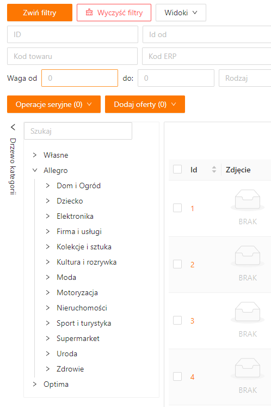
Task: Expand the Elektronika category chevron
Action: [48, 216]
